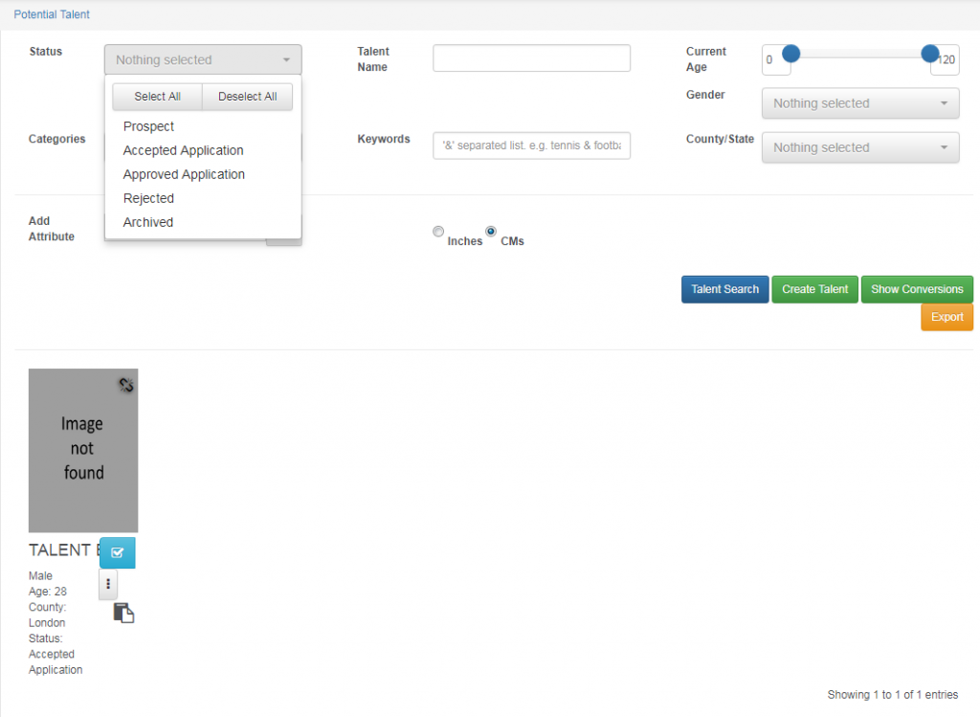Select Archived from the status list
This screenshot has width=980, height=717.
(x=148, y=222)
